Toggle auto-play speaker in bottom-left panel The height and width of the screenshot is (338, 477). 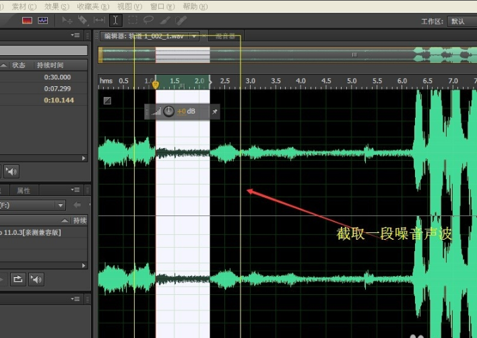36,279
